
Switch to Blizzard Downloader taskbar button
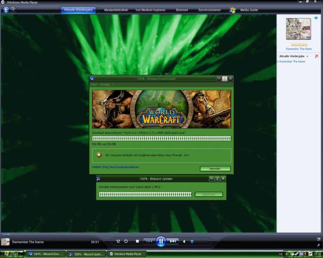[x=46, y=254]
